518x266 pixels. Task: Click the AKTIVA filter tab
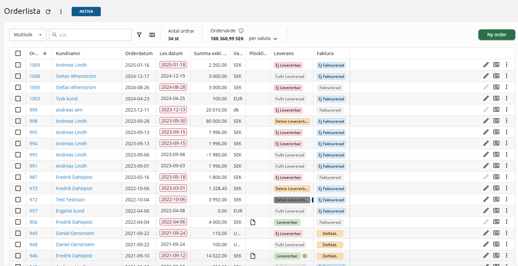coord(86,12)
